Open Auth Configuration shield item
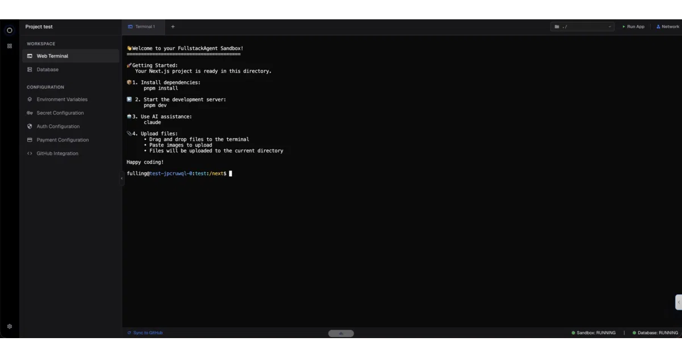This screenshot has height=358, width=682. pos(71,127)
